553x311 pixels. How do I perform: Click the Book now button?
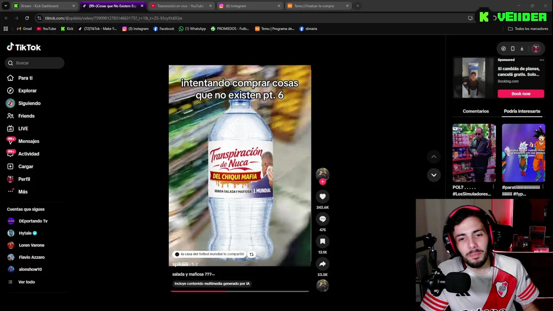click(521, 94)
